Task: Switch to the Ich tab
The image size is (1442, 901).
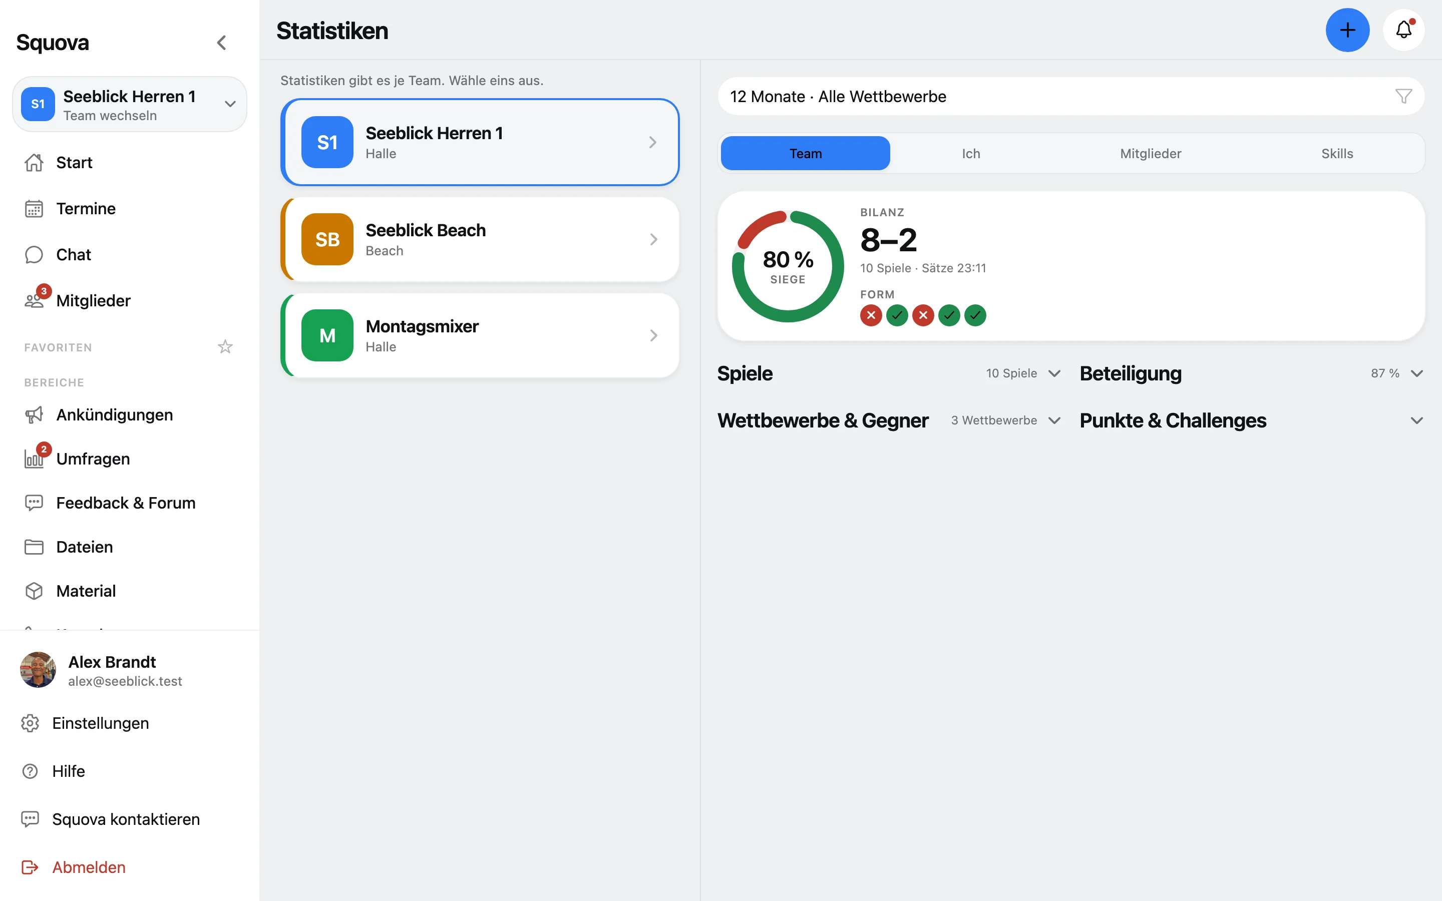Action: click(x=971, y=154)
